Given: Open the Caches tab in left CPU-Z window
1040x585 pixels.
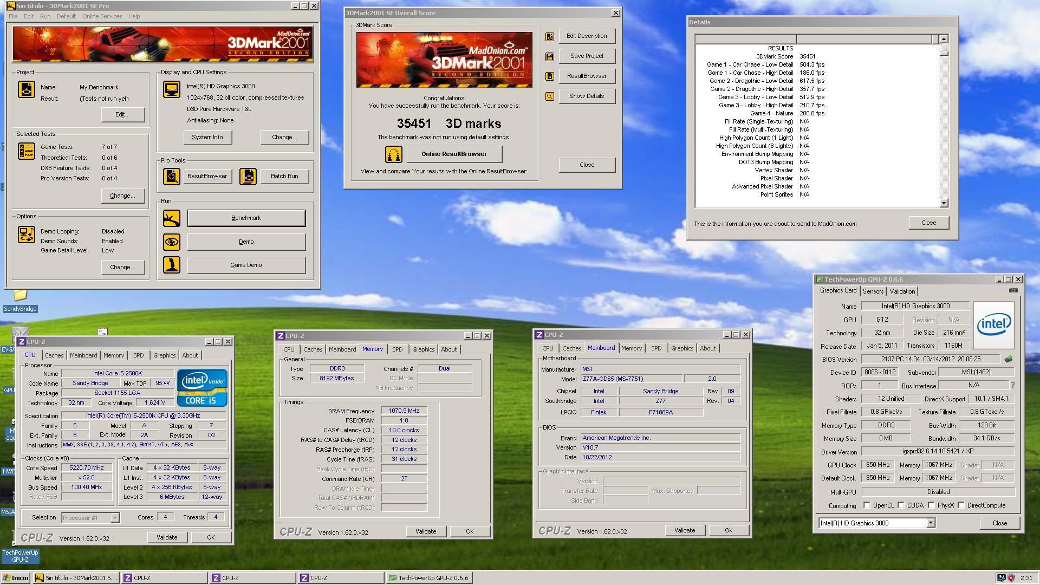Looking at the screenshot, I should click(x=54, y=355).
